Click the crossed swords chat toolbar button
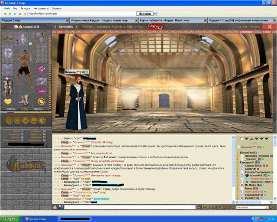 coord(226,207)
